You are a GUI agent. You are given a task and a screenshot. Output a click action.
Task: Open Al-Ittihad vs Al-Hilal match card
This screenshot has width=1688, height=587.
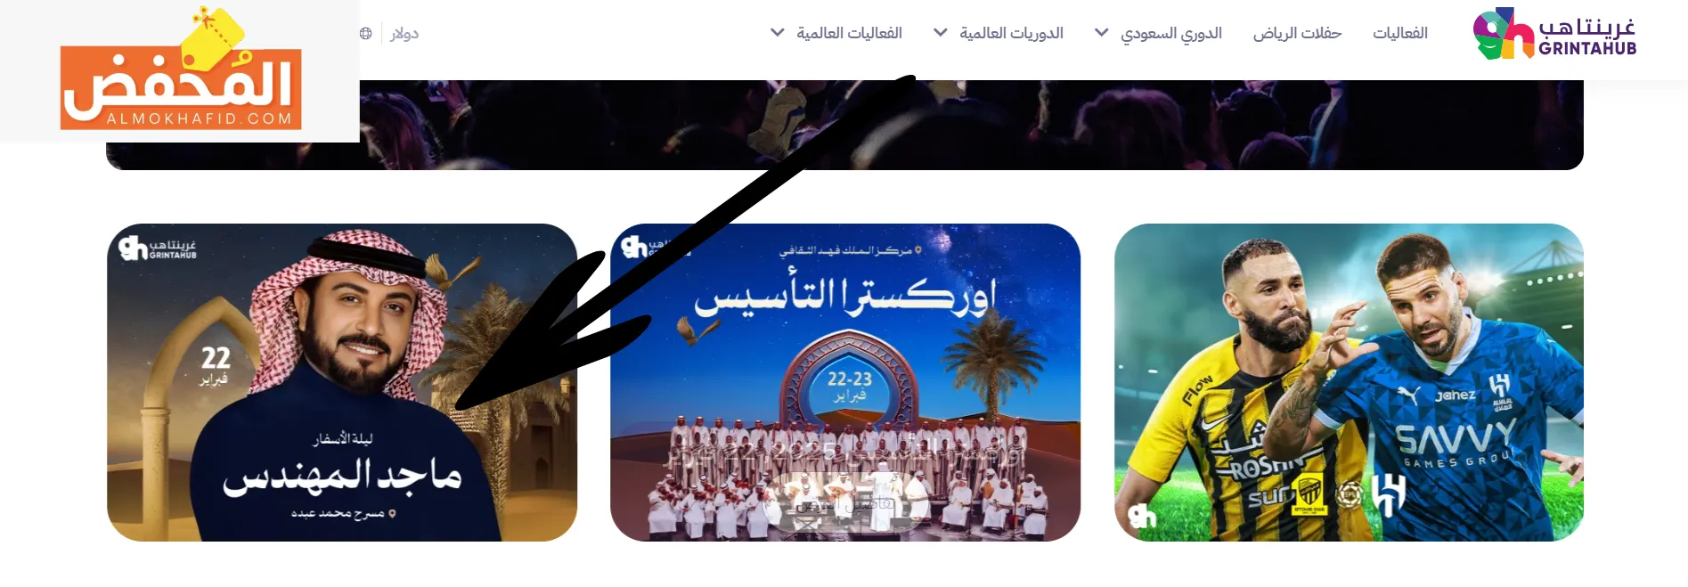[x=1349, y=382]
